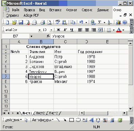Open the Автофигуры menu
The width and height of the screenshot is (134, 131).
tap(43, 120)
